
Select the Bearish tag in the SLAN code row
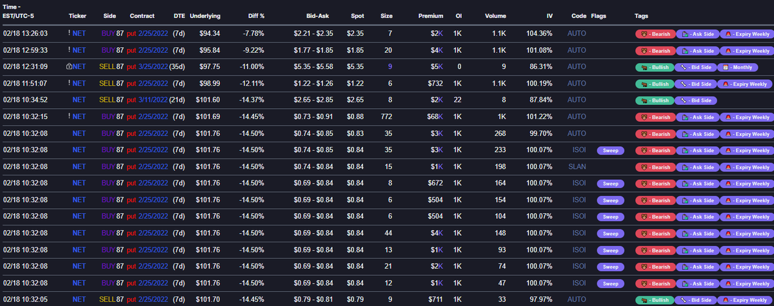click(x=654, y=167)
